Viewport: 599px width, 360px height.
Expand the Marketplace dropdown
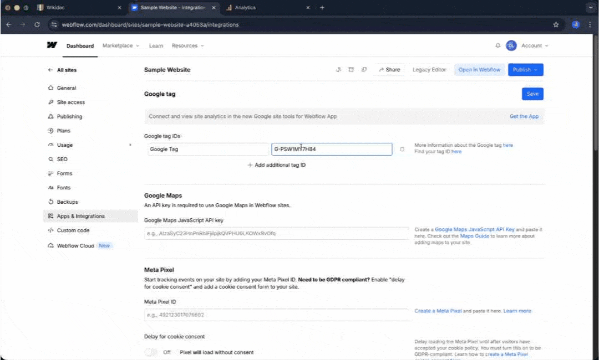click(x=121, y=45)
